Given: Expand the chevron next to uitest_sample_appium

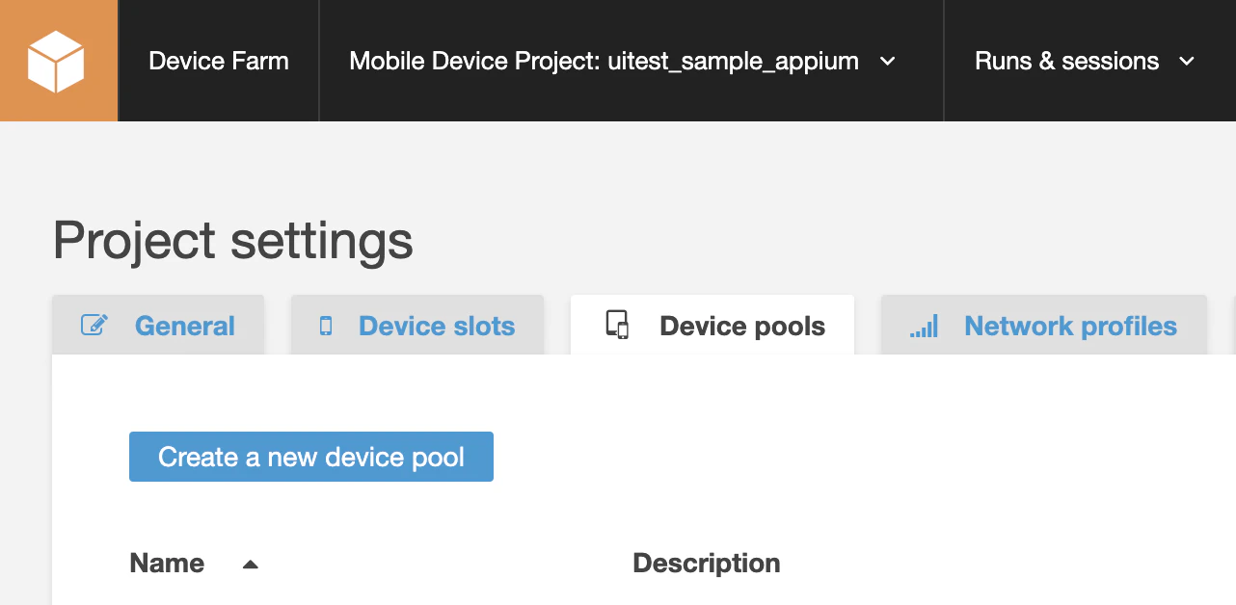Looking at the screenshot, I should coord(888,62).
